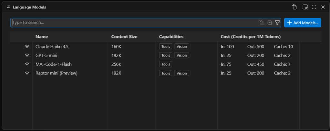Open the filter funnel in search box
Viewport: 330px width, 131px height.
[x=277, y=23]
